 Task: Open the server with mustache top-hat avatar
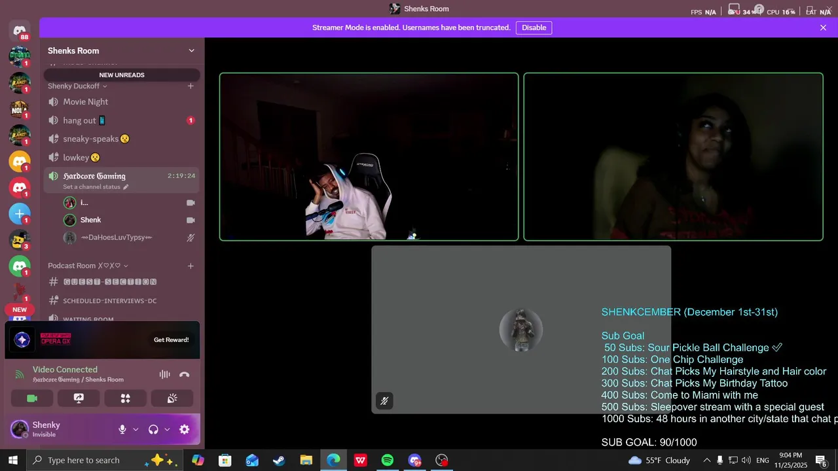coord(20,240)
